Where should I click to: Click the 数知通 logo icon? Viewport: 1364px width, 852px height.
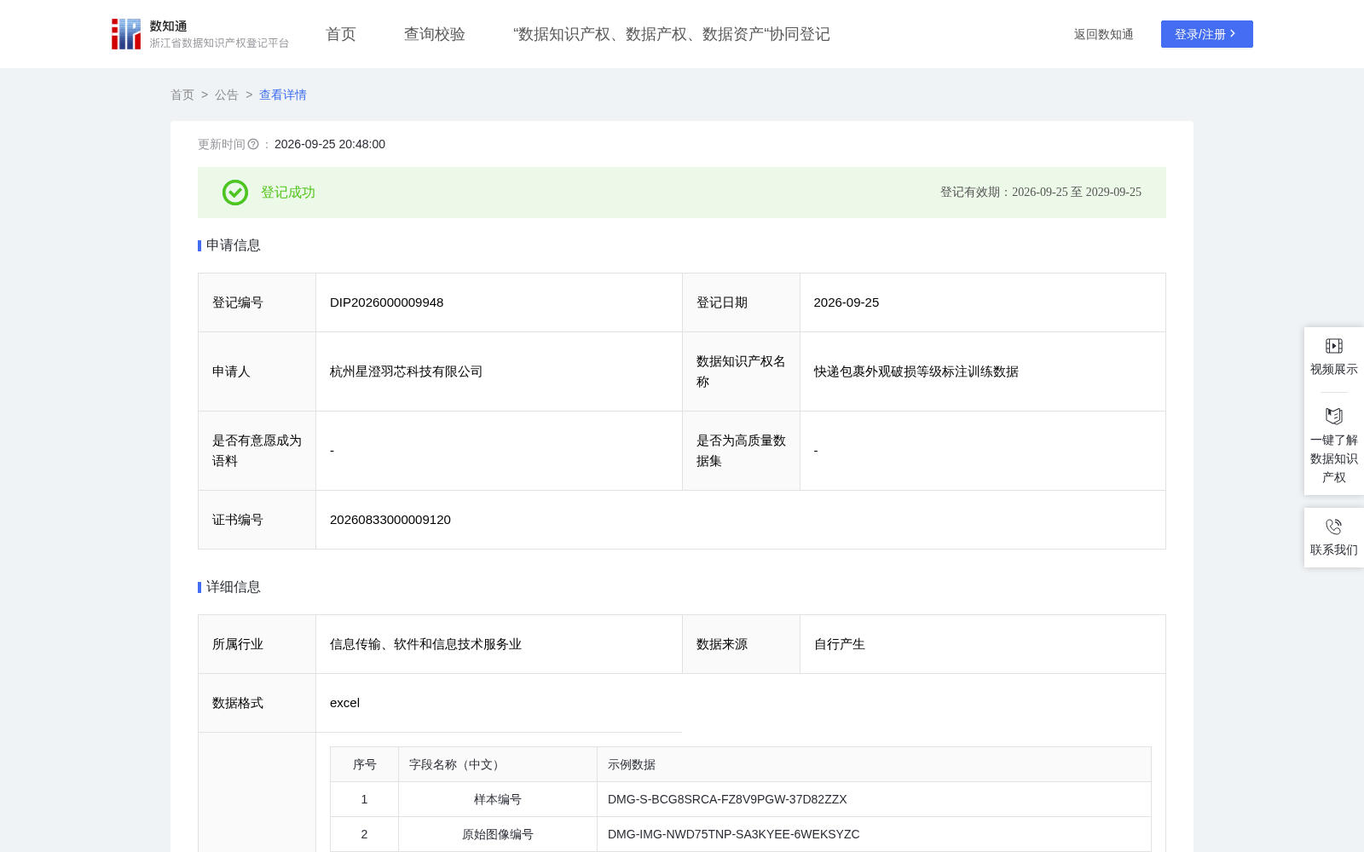point(126,34)
